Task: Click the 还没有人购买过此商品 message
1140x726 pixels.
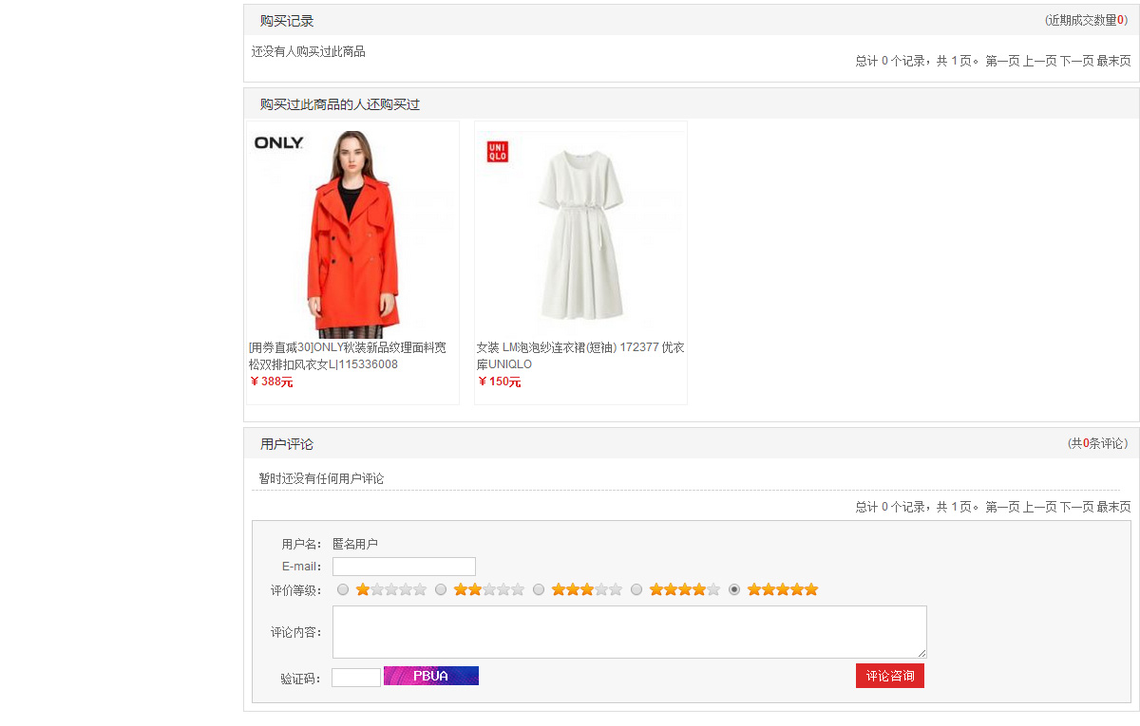Action: pyautogui.click(x=309, y=51)
